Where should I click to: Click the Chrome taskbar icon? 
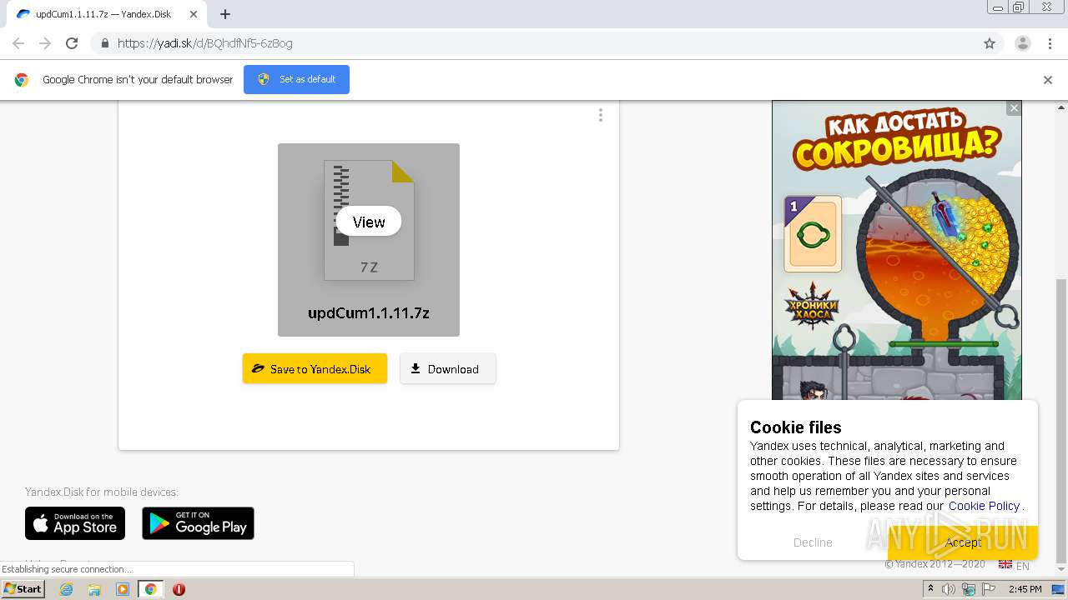tap(150, 589)
